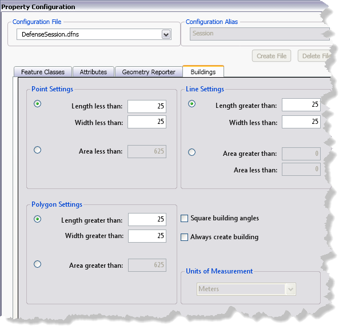Select Polygon Settings length/width radio button
This screenshot has width=343, height=334.
tap(38, 219)
